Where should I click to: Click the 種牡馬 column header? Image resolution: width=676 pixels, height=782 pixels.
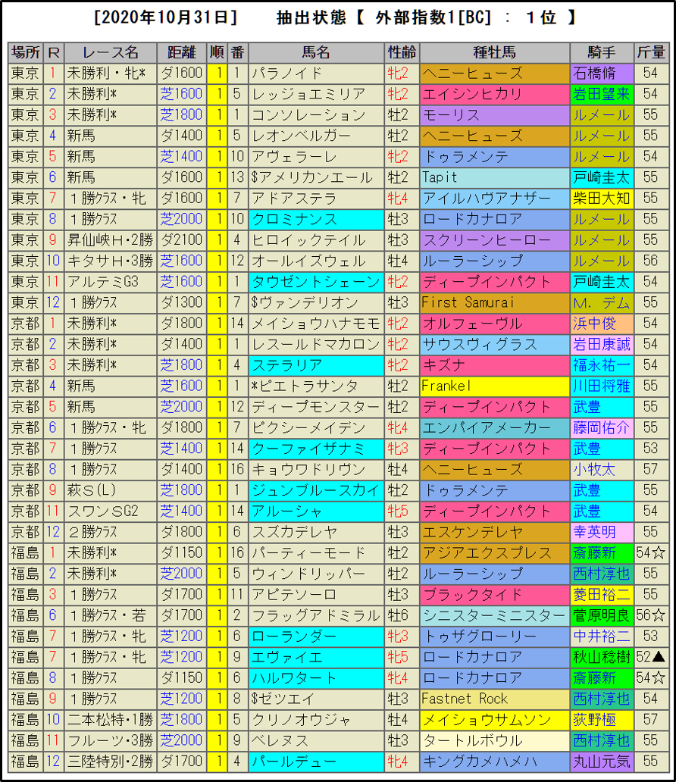[x=494, y=52]
